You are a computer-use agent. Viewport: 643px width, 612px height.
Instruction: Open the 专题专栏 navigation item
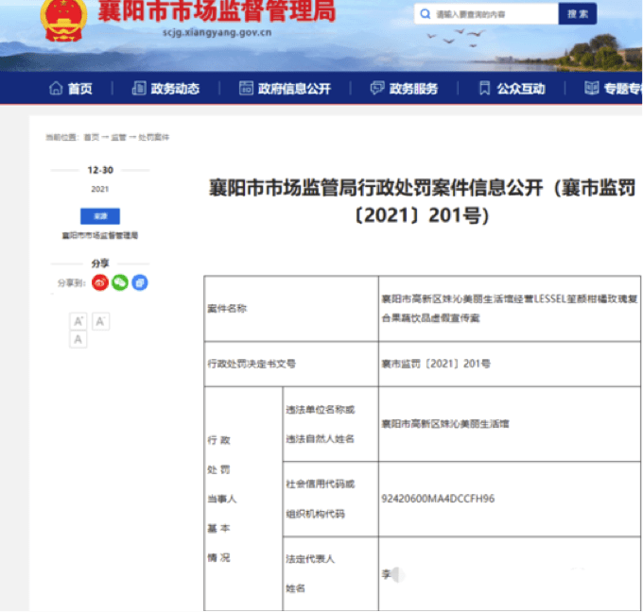[615, 89]
